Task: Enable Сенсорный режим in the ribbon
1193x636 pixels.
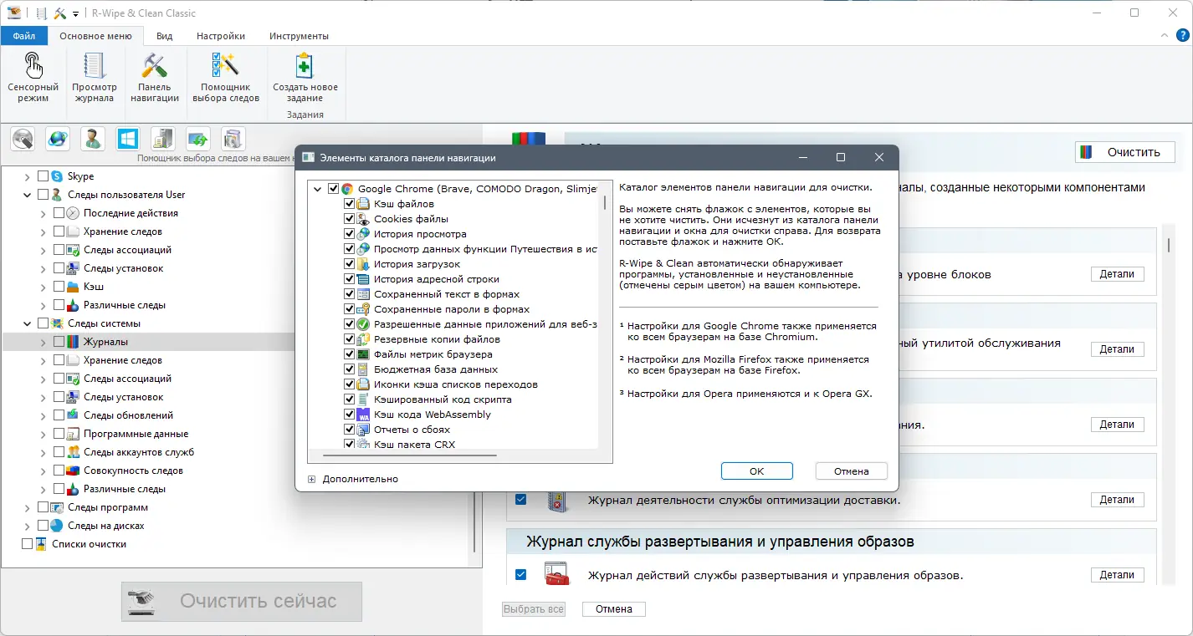Action: [33, 78]
